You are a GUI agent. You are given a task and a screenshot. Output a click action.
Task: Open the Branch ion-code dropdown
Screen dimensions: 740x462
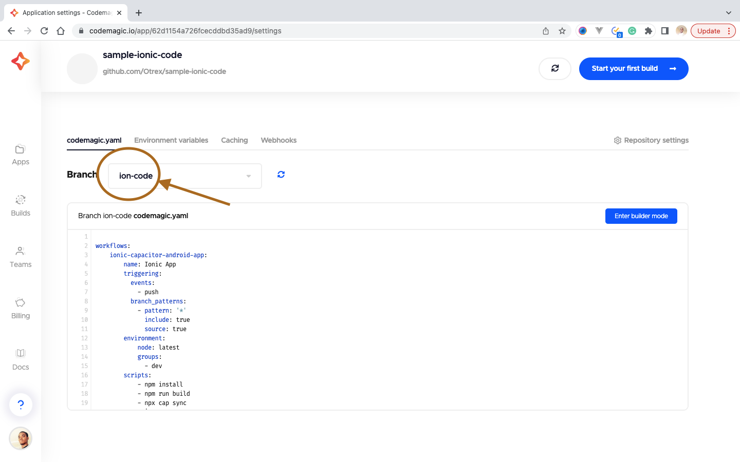coord(185,176)
